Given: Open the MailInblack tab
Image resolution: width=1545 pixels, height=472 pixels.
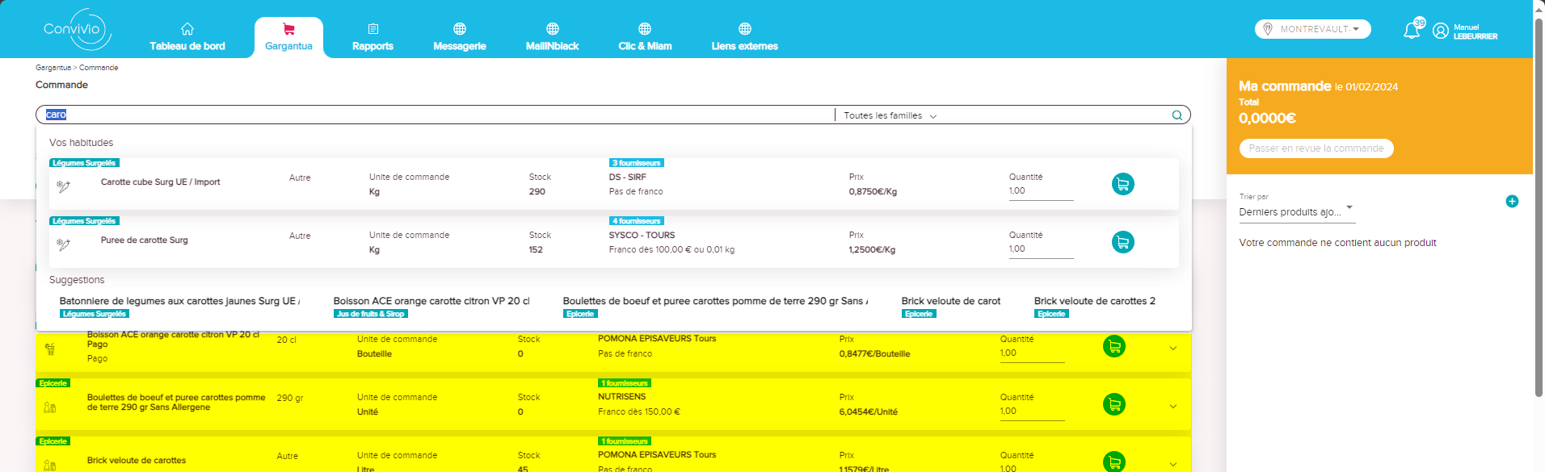Looking at the screenshot, I should (552, 37).
